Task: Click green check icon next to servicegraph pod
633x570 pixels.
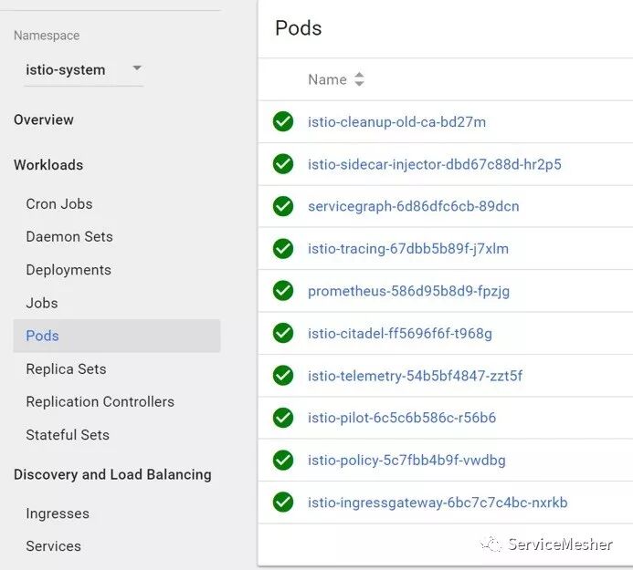Action: point(283,206)
